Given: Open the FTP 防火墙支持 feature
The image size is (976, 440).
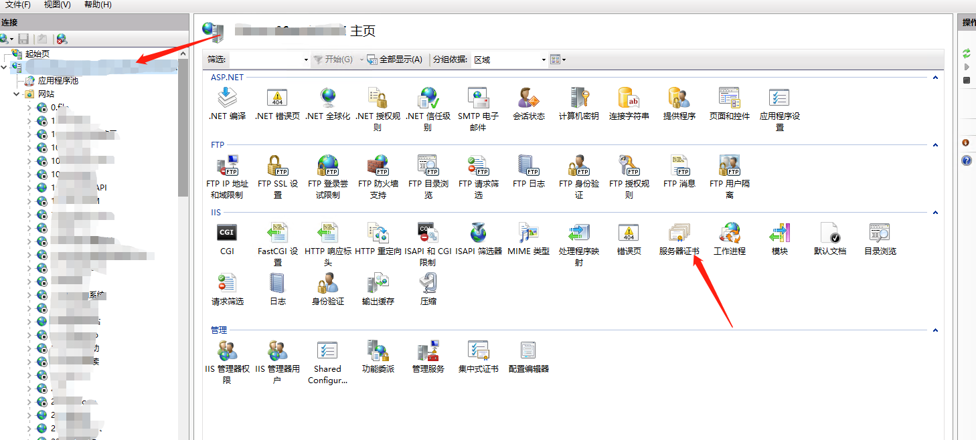Looking at the screenshot, I should click(378, 177).
